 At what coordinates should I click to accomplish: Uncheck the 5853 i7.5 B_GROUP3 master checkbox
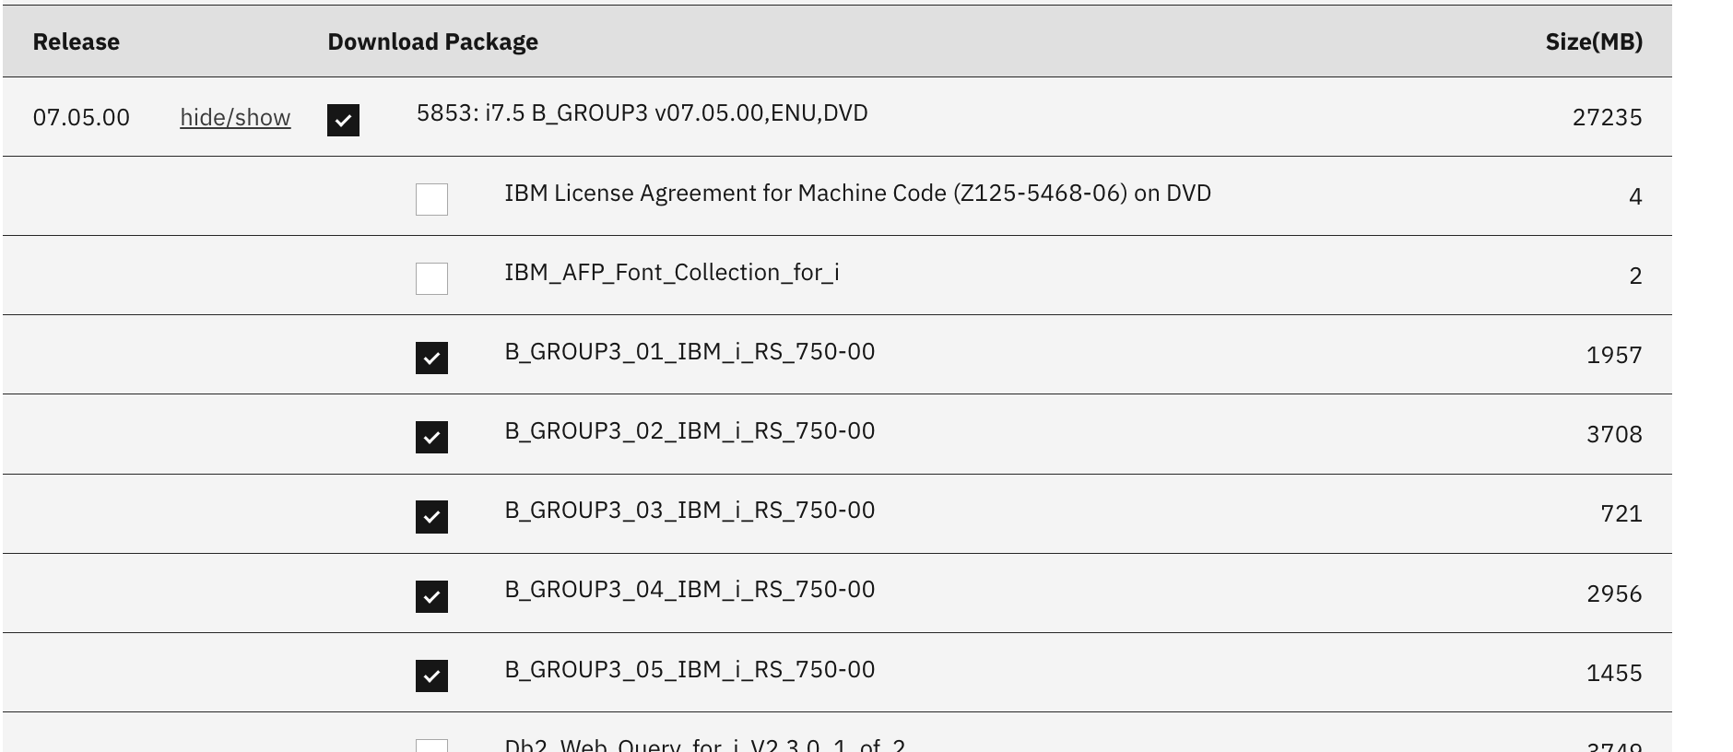tap(343, 118)
